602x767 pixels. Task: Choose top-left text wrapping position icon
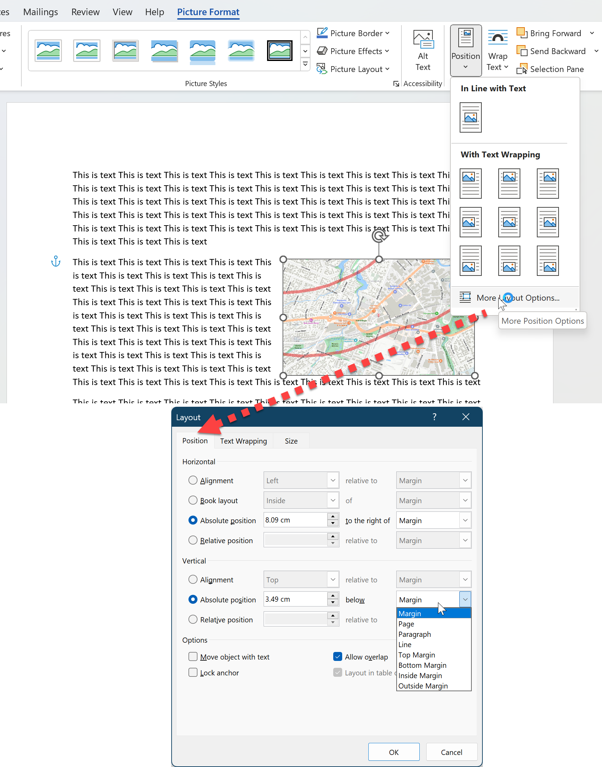pos(470,183)
